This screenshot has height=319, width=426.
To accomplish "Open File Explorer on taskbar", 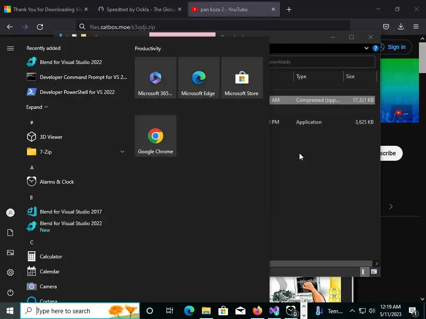I will tap(206, 311).
